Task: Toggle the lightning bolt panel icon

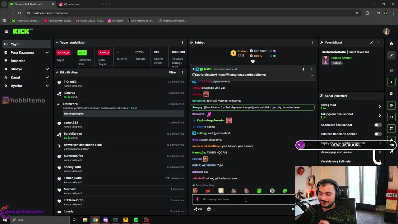Action: [391, 82]
